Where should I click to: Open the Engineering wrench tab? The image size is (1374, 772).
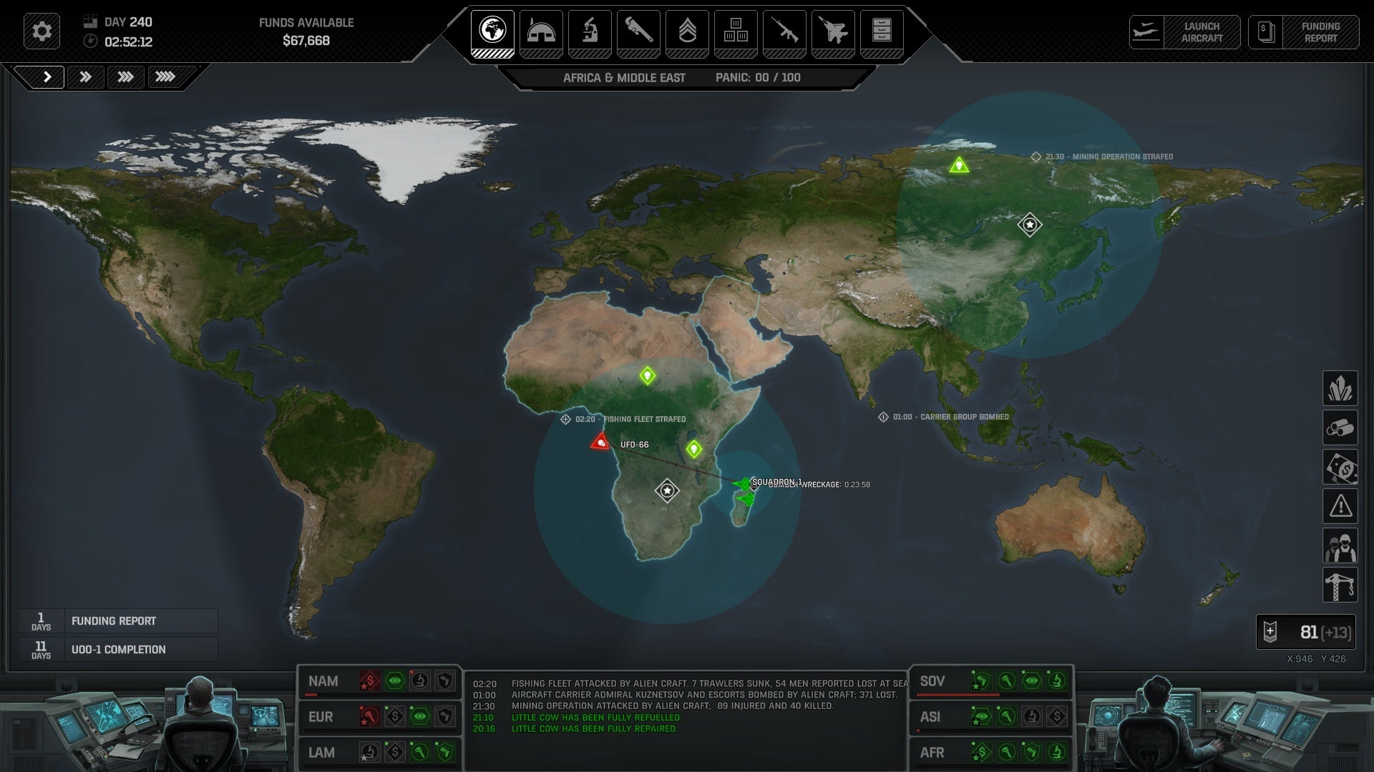638,33
